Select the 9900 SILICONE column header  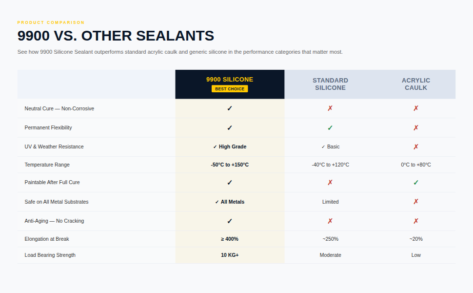(x=230, y=84)
